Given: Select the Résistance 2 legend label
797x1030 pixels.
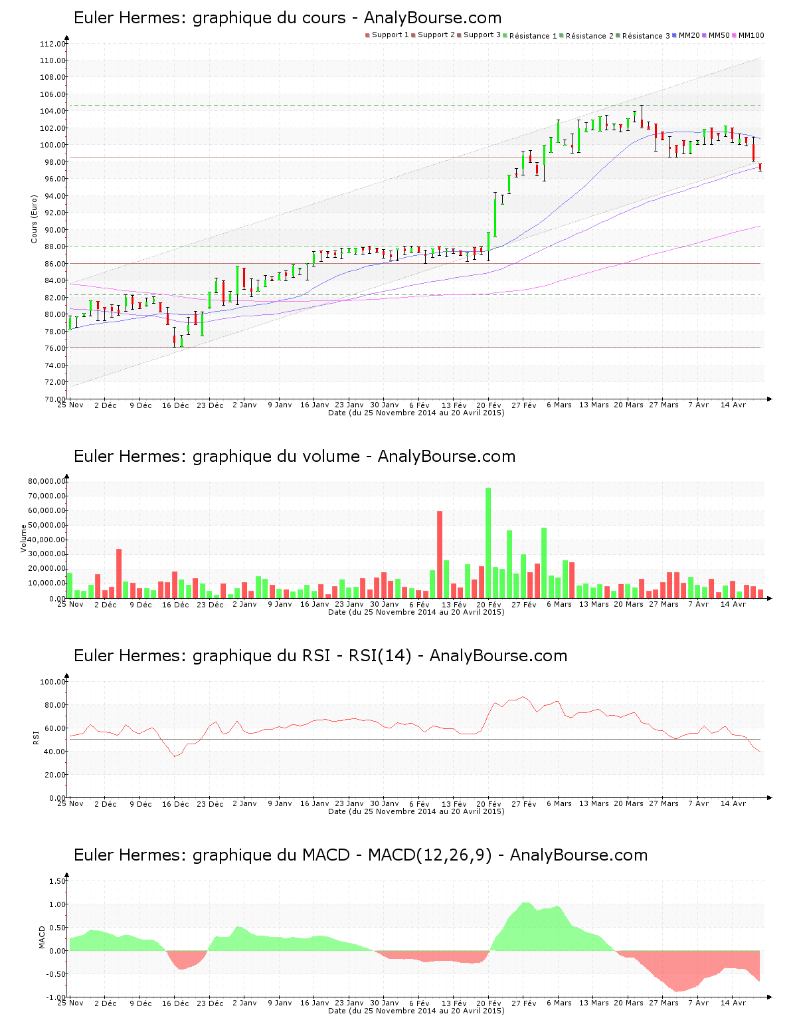Looking at the screenshot, I should (590, 35).
